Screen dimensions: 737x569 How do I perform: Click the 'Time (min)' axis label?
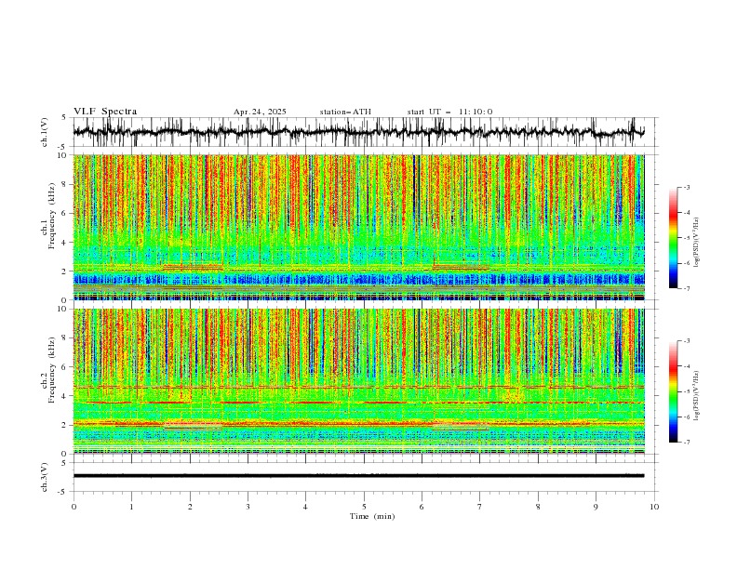coord(372,516)
